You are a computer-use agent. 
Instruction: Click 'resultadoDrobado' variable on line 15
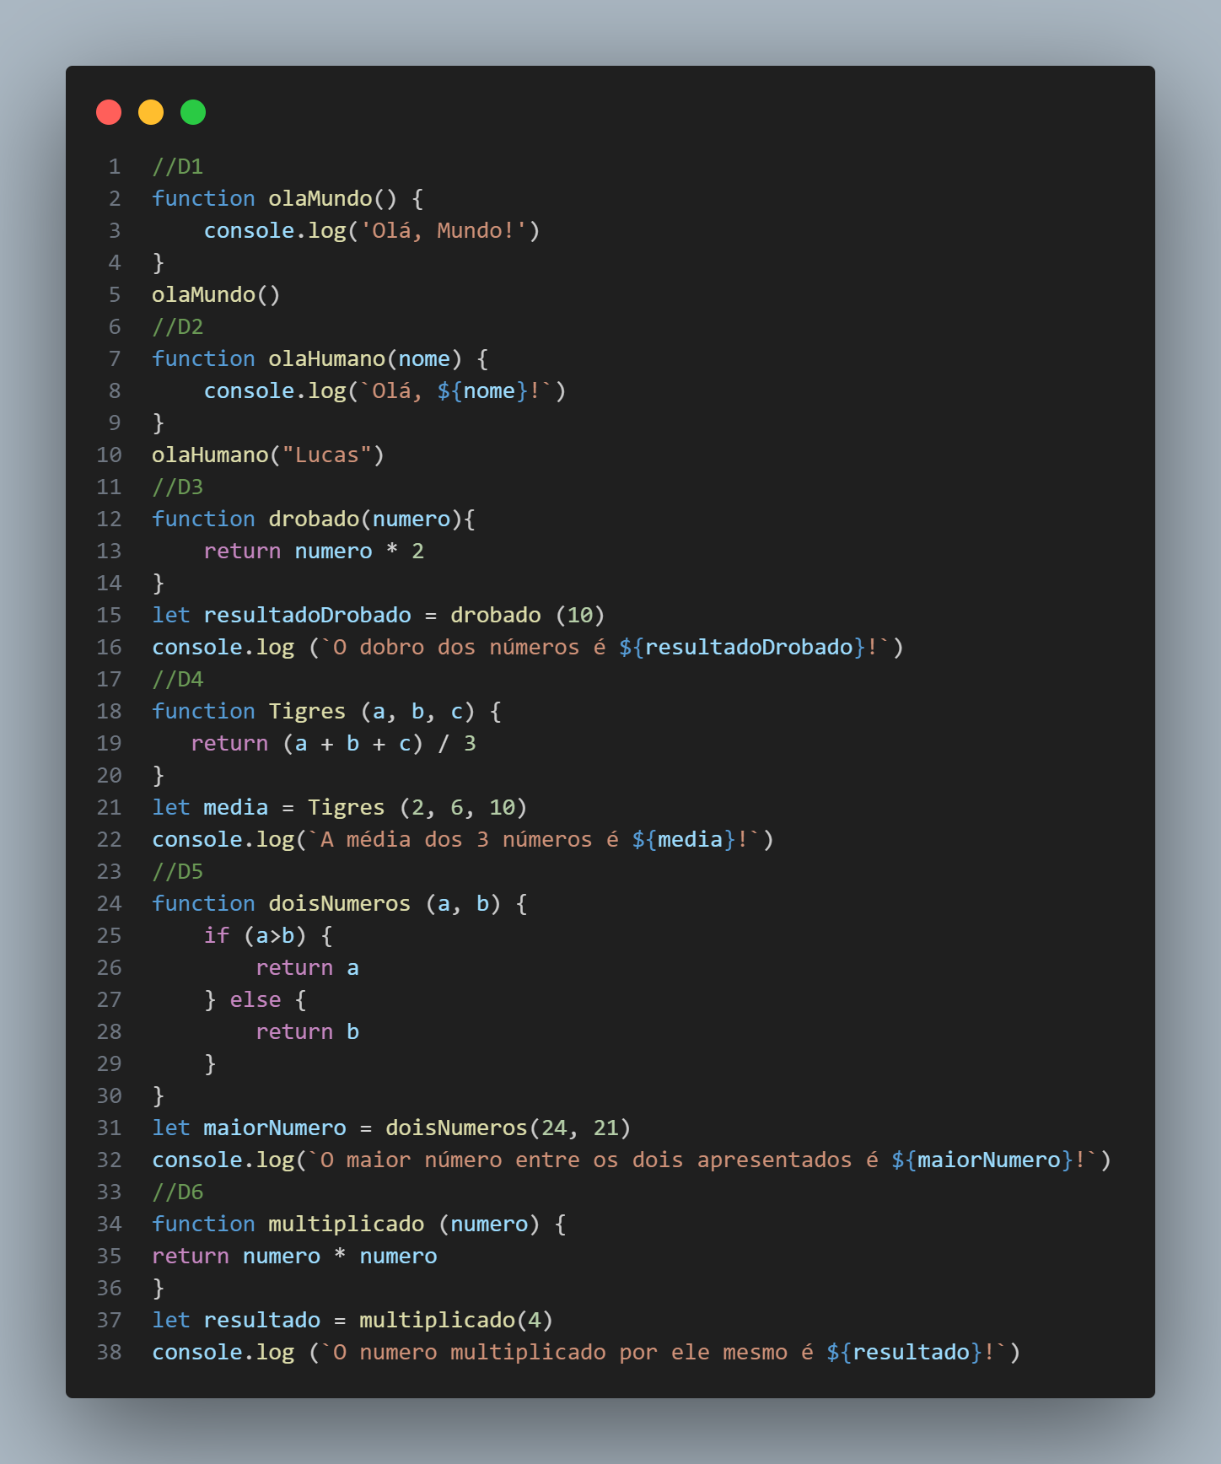coord(308,615)
